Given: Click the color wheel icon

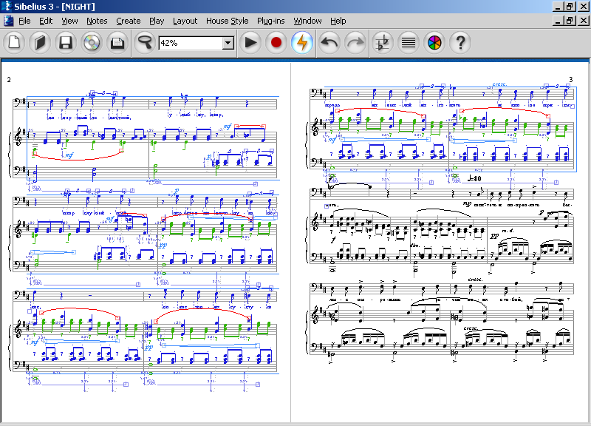Looking at the screenshot, I should [x=434, y=43].
